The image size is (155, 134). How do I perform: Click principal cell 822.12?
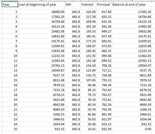[x=104, y=124]
